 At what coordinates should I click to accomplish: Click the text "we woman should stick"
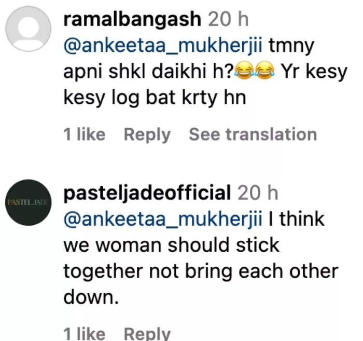point(171,245)
